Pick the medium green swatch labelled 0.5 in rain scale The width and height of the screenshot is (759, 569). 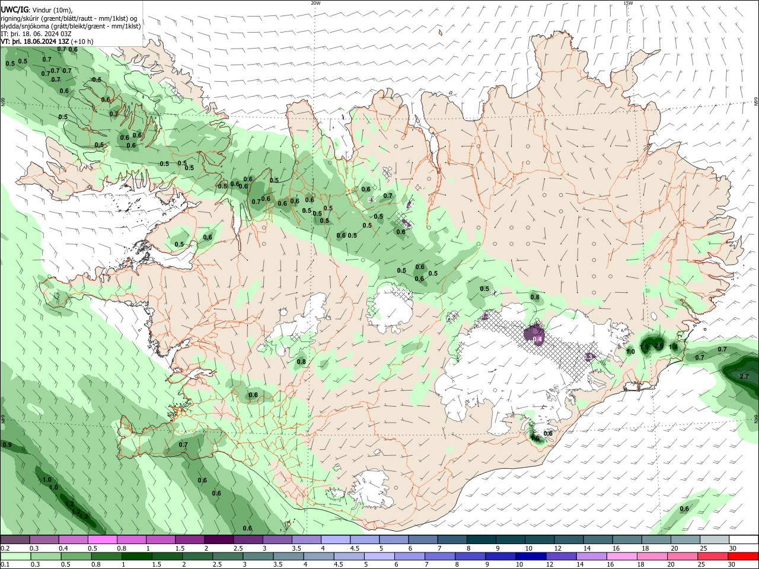pos(75,556)
